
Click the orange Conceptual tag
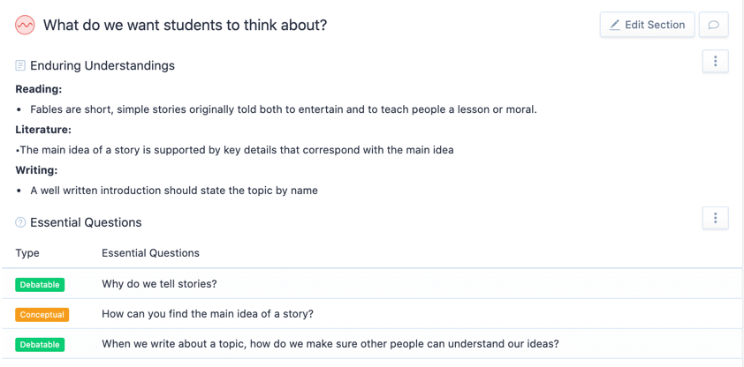click(x=42, y=315)
